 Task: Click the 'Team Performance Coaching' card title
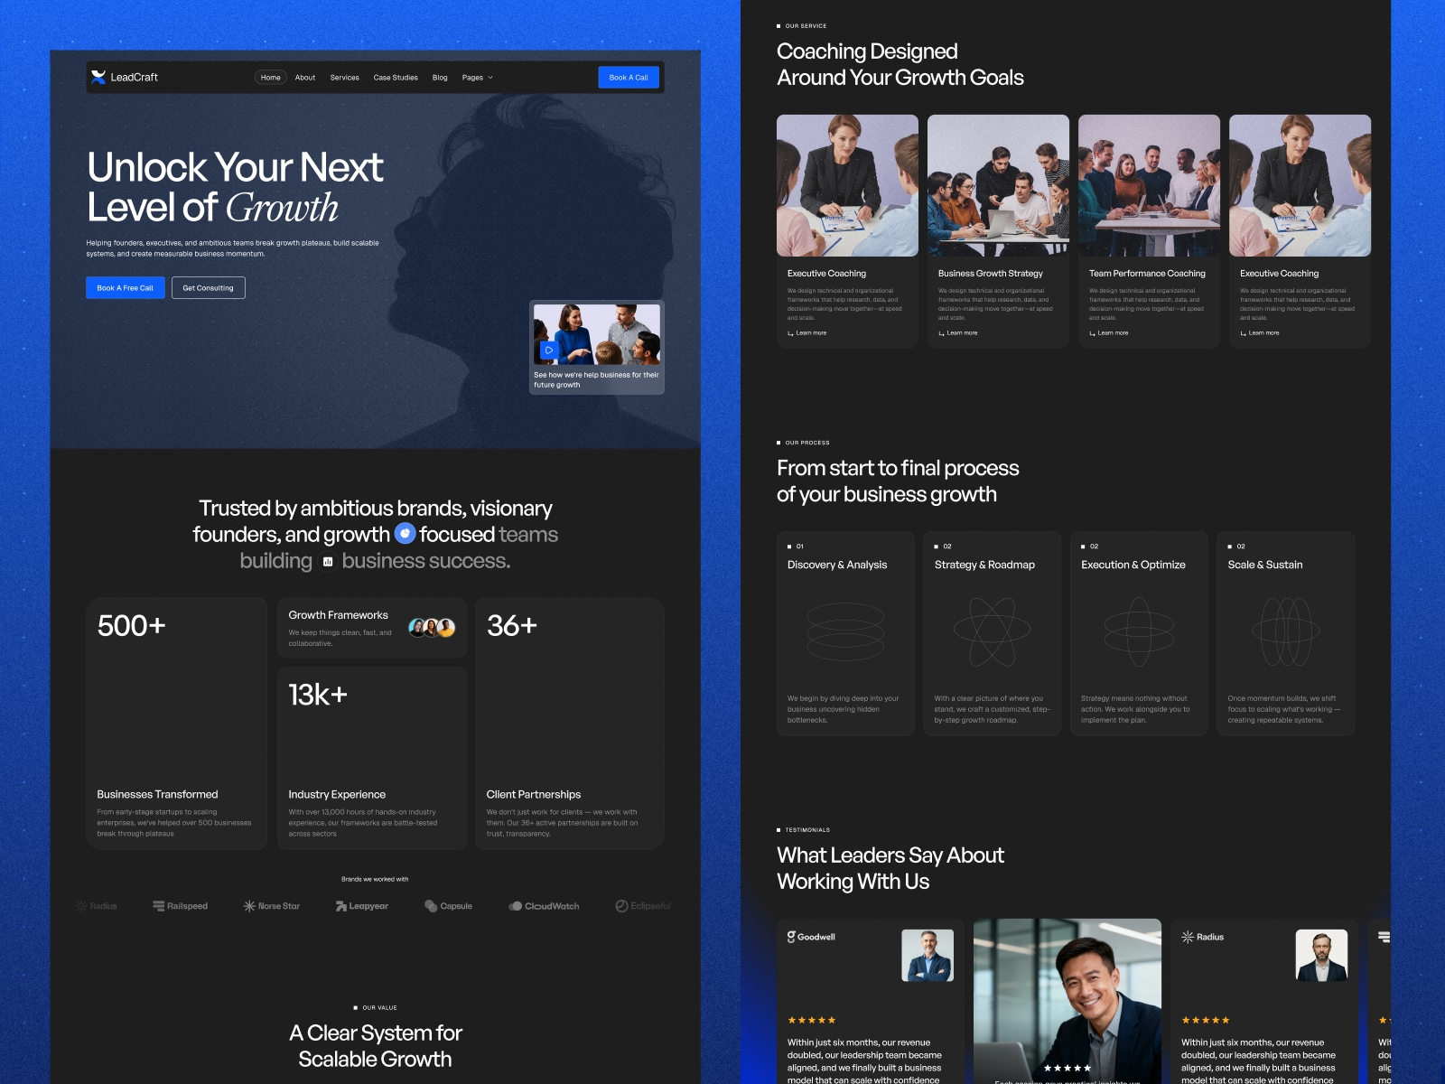[1147, 273]
